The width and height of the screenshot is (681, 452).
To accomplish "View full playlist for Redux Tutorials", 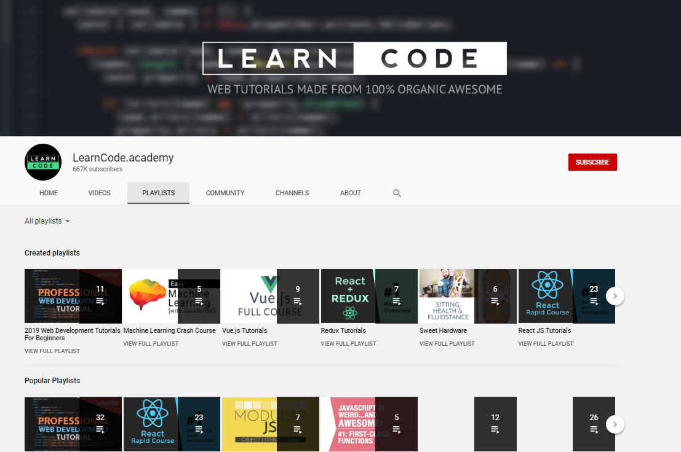I will pyautogui.click(x=348, y=344).
